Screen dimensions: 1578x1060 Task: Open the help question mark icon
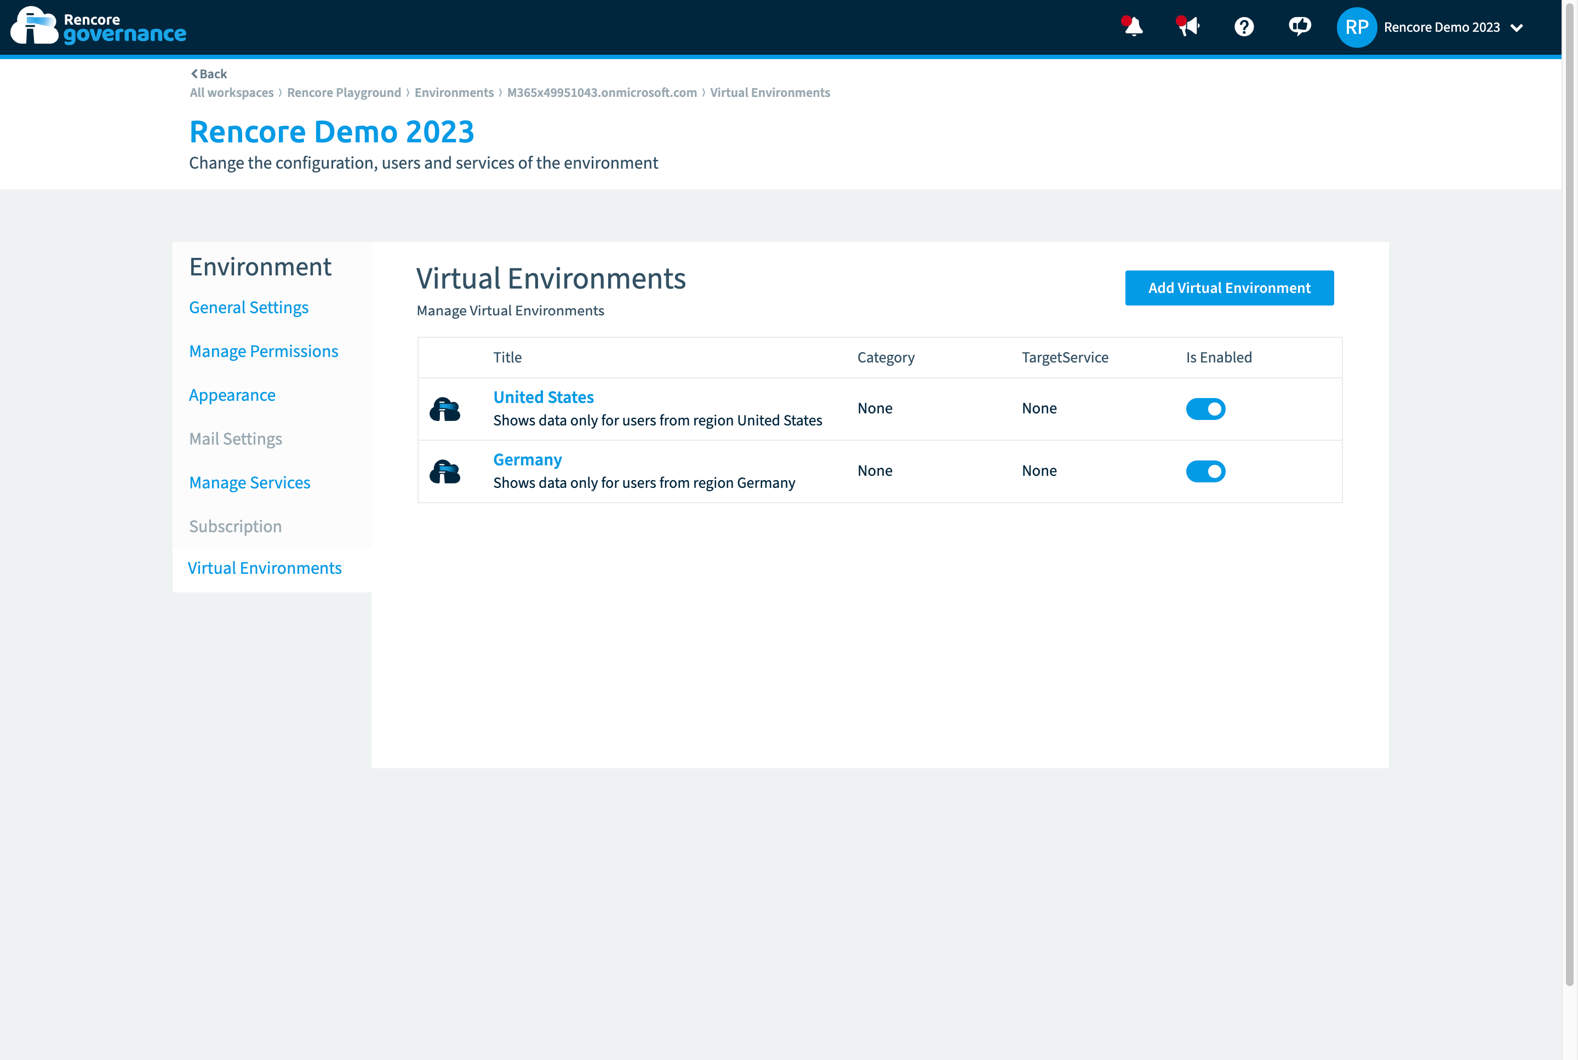(x=1244, y=27)
